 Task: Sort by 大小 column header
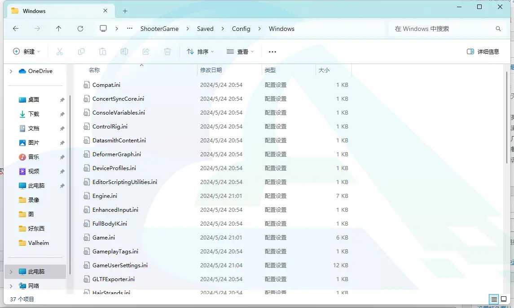coord(324,70)
